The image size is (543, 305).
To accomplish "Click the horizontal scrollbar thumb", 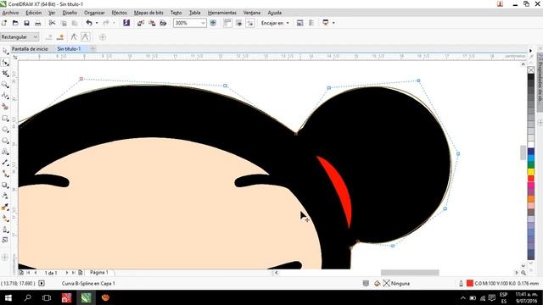I will tap(410, 273).
